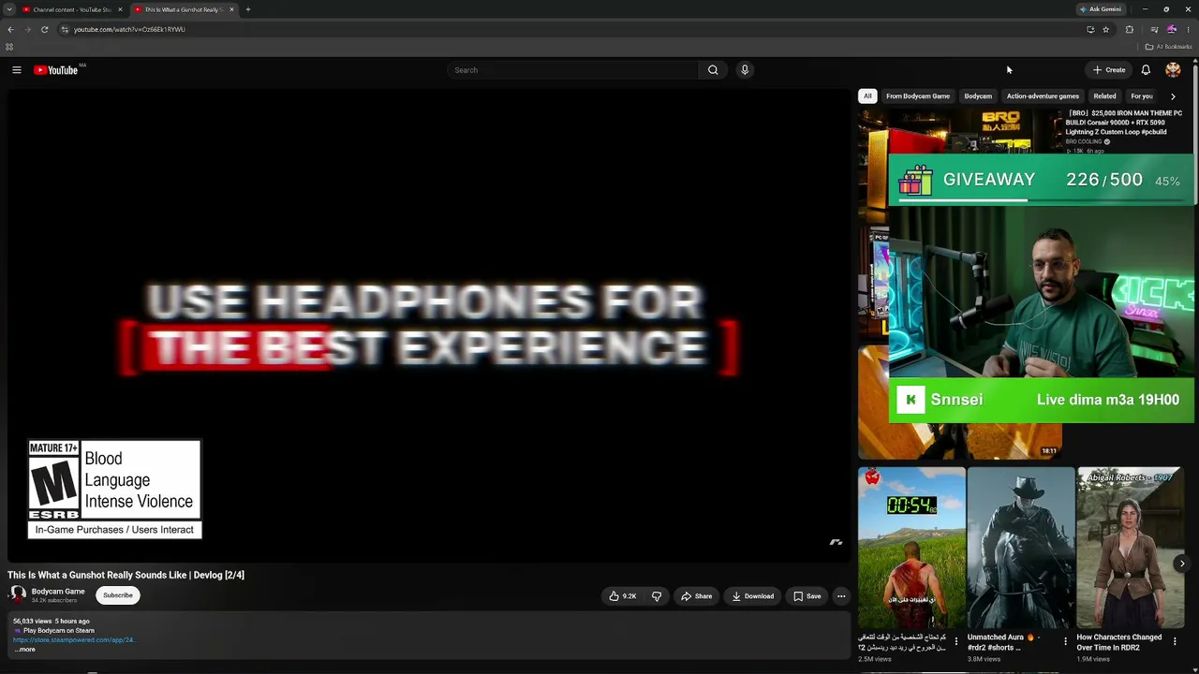Go to YouTube home via logo

(56, 70)
